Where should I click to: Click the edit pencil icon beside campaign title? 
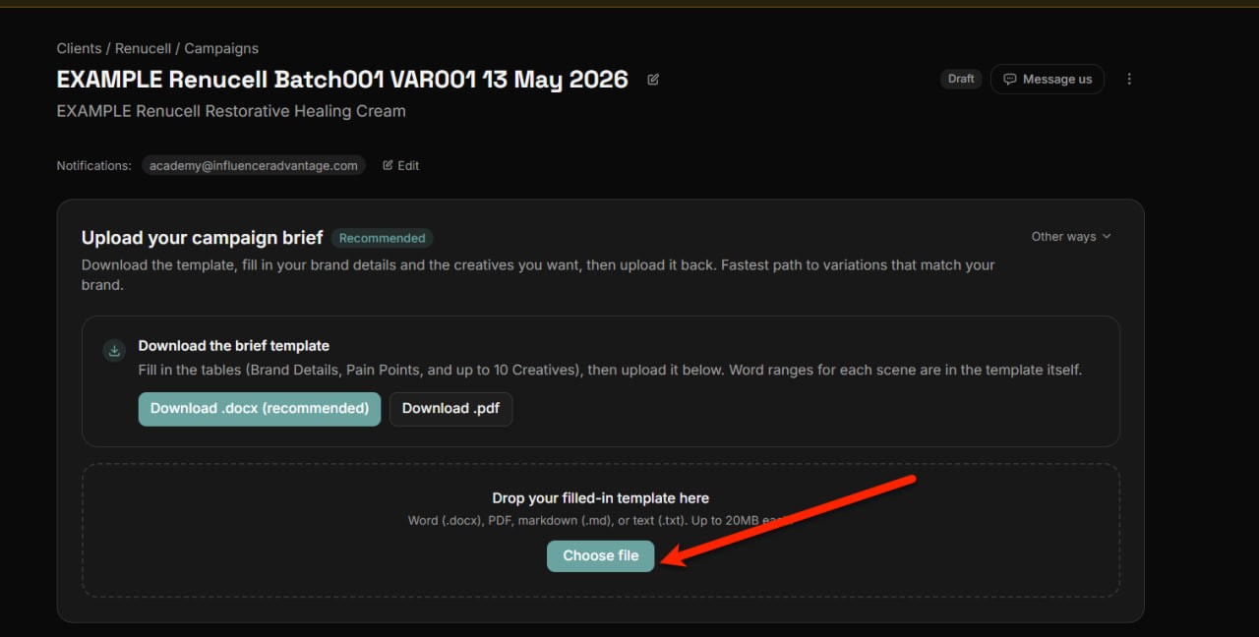(653, 80)
